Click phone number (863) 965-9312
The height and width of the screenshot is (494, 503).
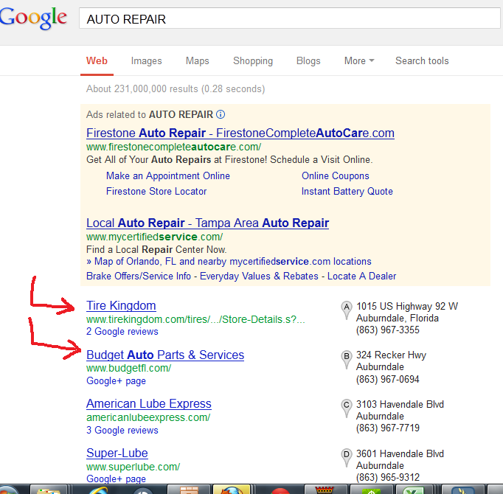388,477
